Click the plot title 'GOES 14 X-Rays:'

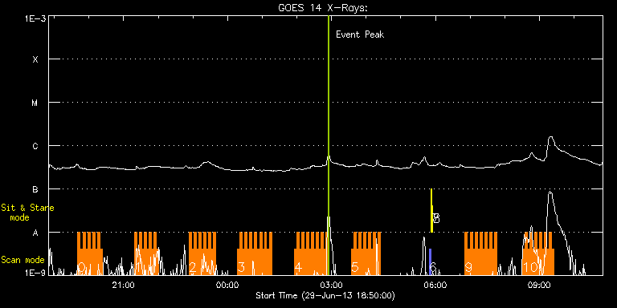click(323, 8)
